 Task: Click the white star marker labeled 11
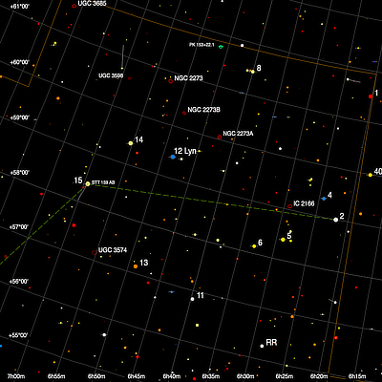pyautogui.click(x=192, y=299)
